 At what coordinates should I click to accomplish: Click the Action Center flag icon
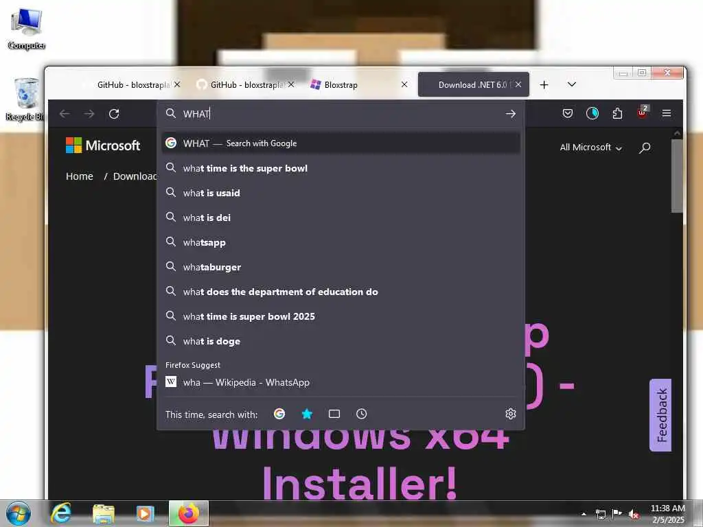(x=617, y=513)
